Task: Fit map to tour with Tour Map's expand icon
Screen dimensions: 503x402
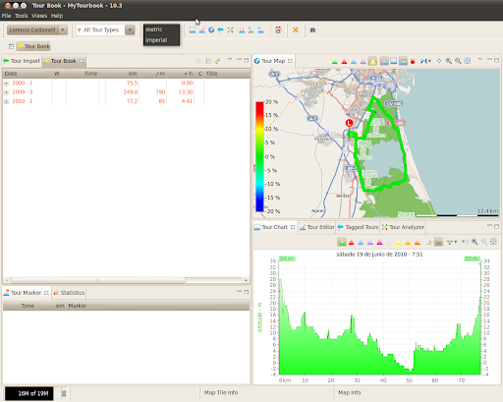Action: click(x=468, y=61)
